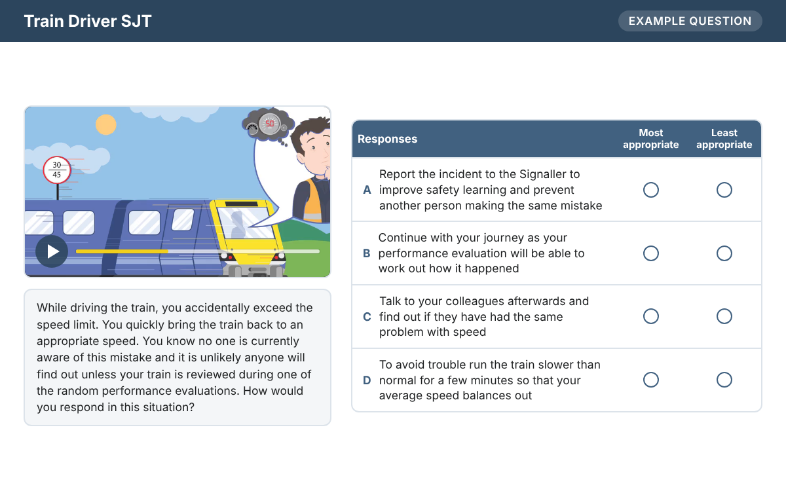
Task: Mark response D as least appropriate
Action: point(724,380)
